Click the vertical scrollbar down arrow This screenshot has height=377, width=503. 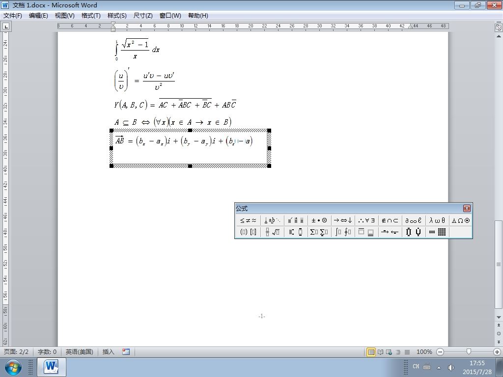tap(499, 317)
